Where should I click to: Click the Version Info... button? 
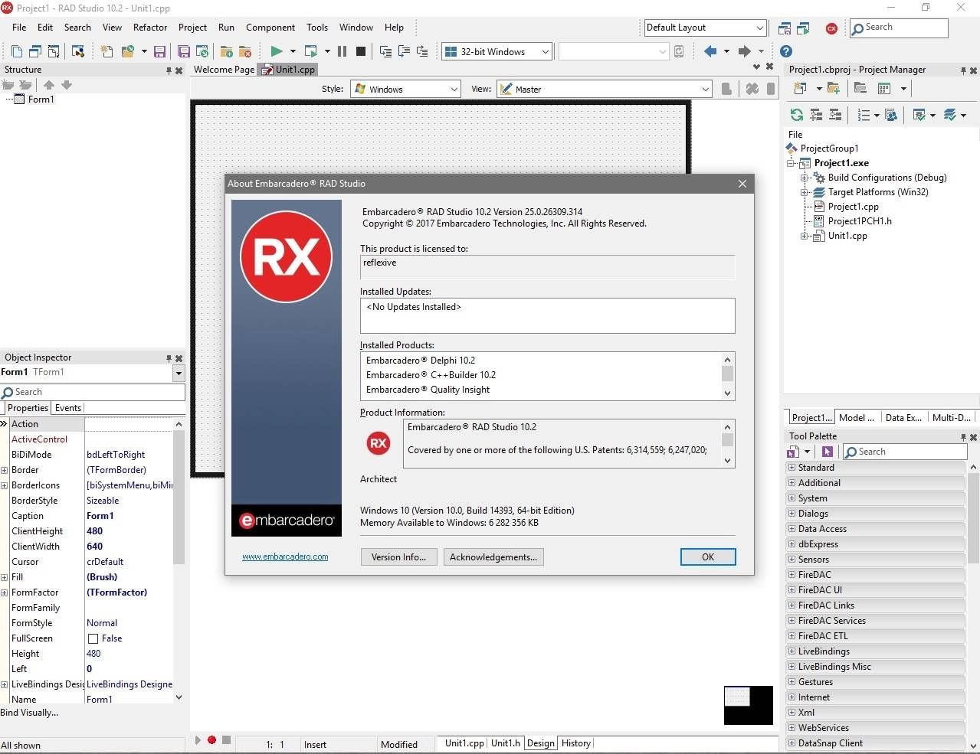398,557
